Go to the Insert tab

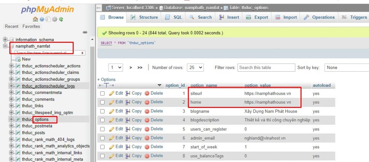click(x=229, y=17)
